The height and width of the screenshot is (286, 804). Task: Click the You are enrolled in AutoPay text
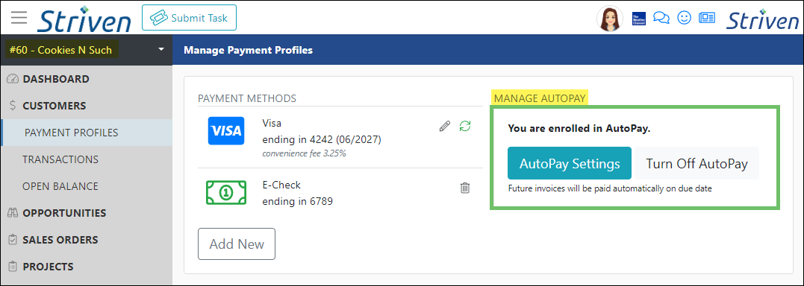579,128
